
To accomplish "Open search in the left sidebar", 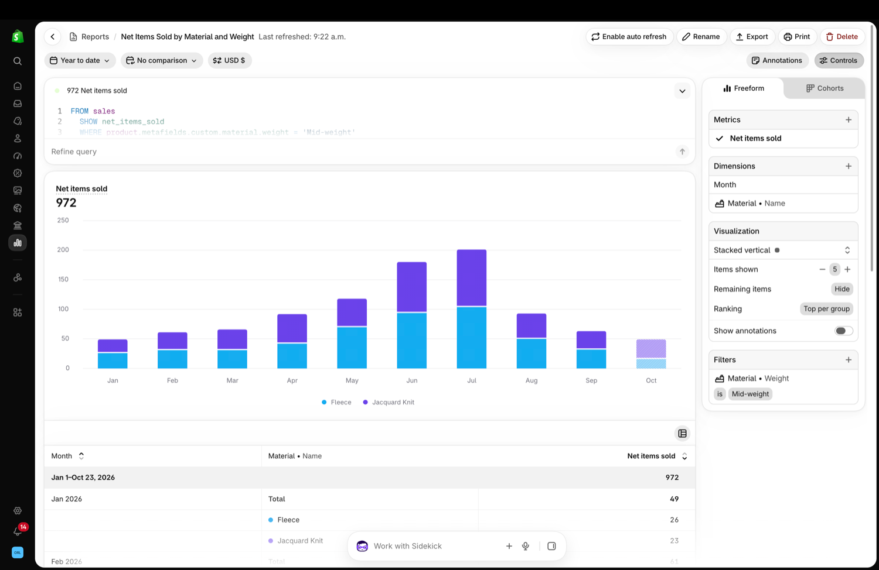I will tap(18, 61).
